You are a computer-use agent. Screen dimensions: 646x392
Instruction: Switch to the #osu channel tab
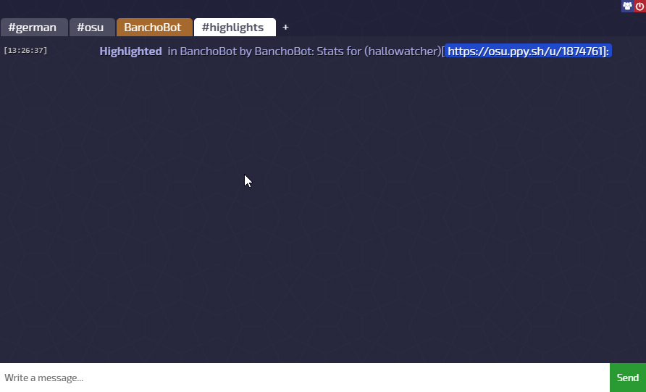92,28
